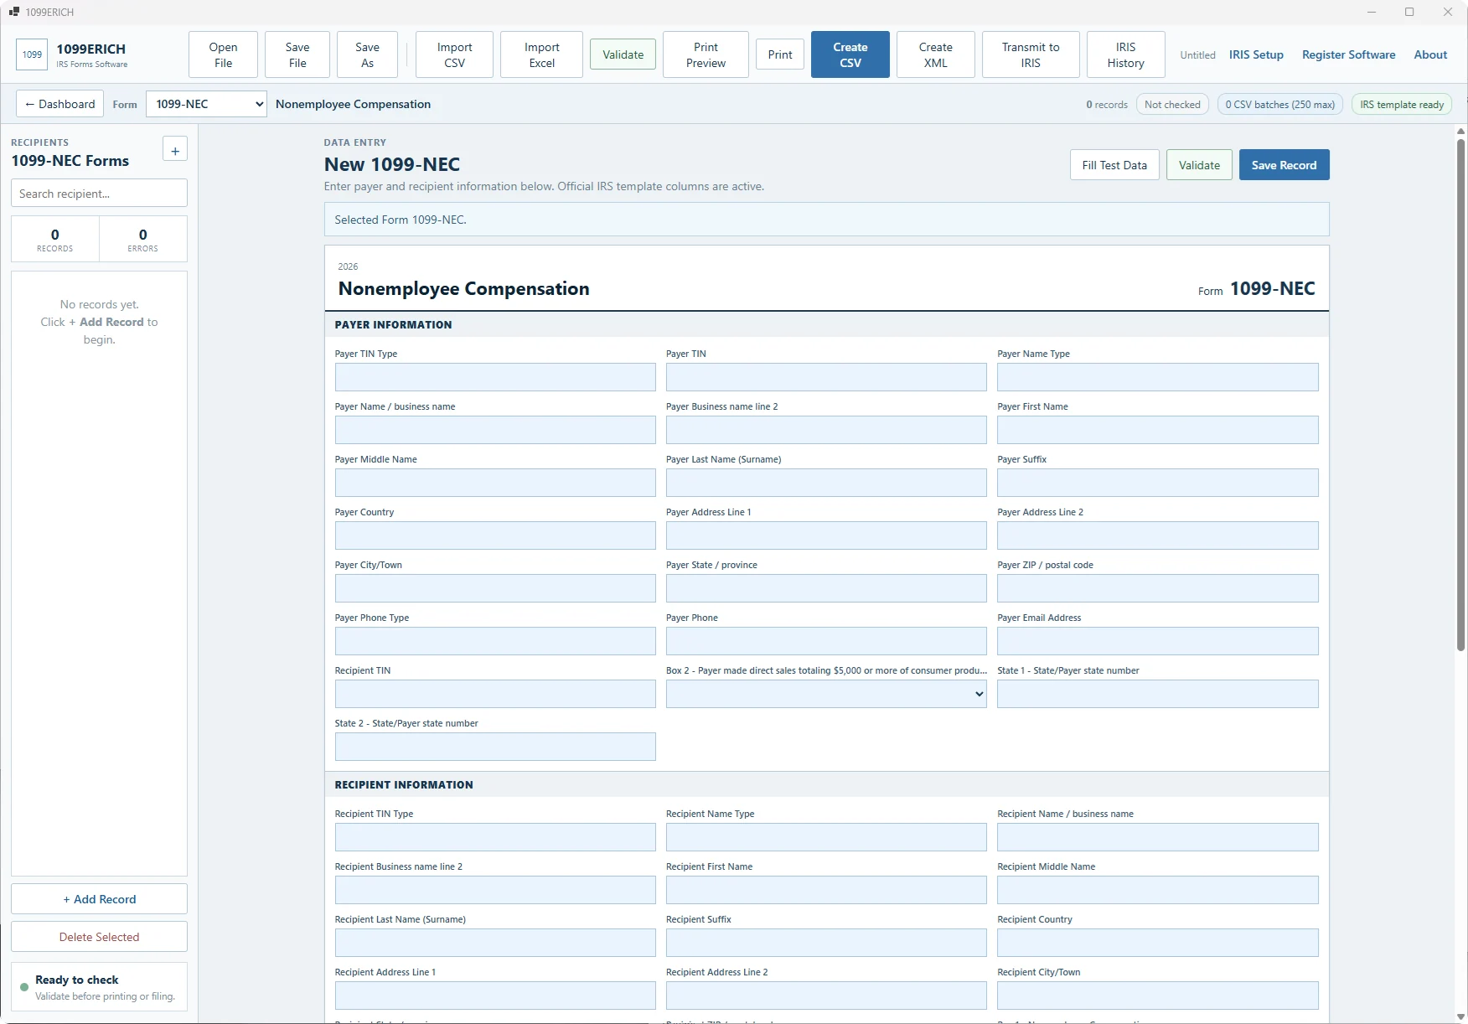Click the plus icon beside 1099-NEC Forms
The height and width of the screenshot is (1024, 1468).
tap(175, 151)
